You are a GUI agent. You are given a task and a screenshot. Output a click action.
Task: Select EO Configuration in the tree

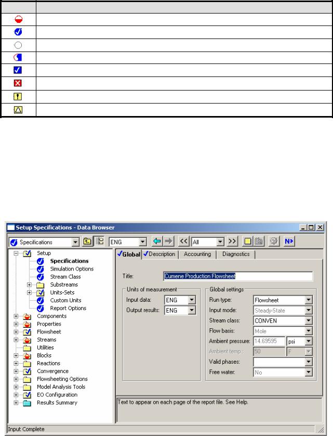57,394
